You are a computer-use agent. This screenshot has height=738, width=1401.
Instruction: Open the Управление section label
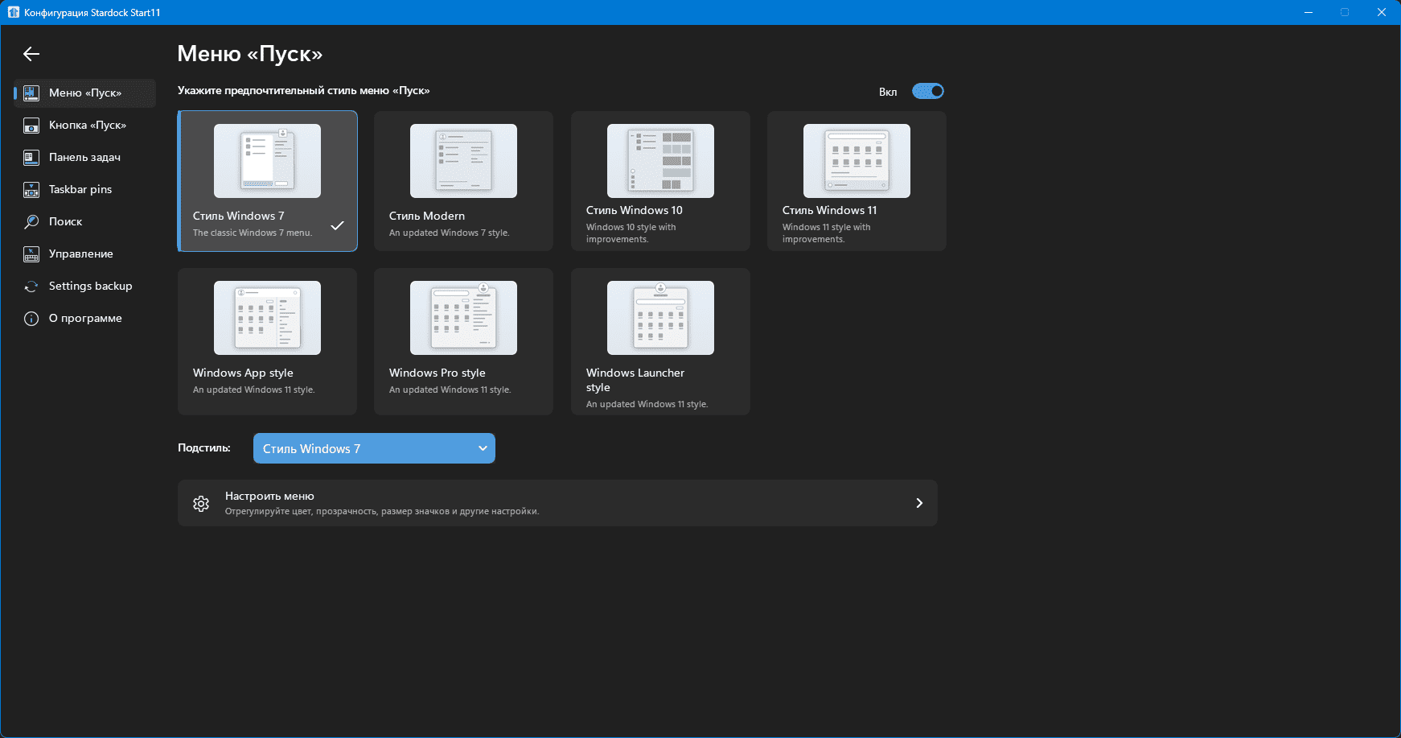click(x=80, y=254)
